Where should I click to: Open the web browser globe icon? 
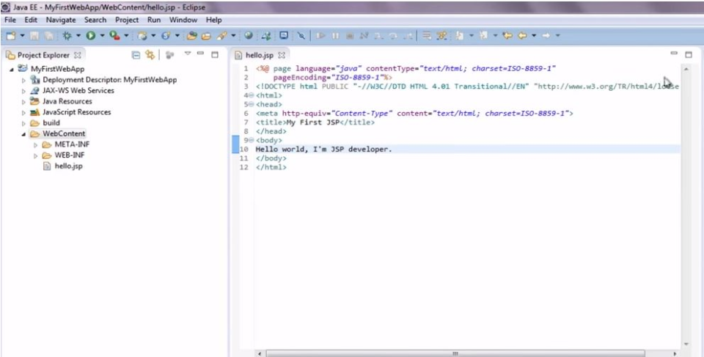[x=249, y=35]
